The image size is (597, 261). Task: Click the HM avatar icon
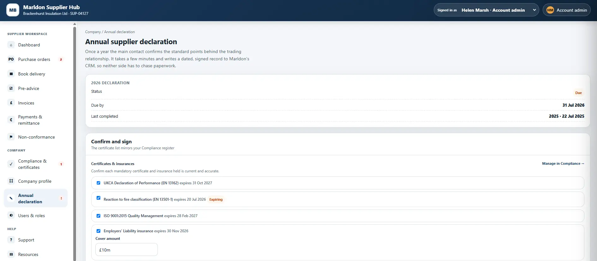(550, 10)
